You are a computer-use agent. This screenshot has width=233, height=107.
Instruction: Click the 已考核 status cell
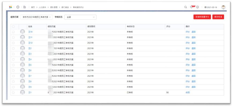[x=130, y=93]
